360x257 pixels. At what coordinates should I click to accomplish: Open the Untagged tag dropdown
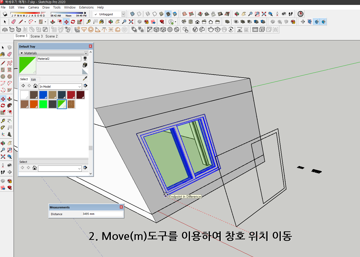123,14
